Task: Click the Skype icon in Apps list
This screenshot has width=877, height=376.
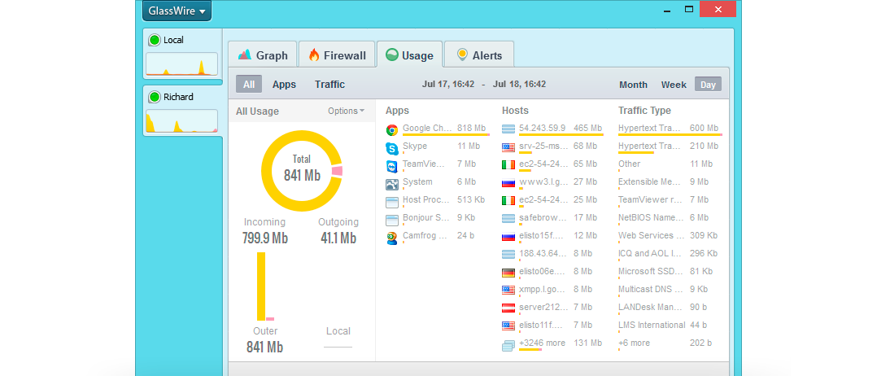Action: pyautogui.click(x=392, y=147)
